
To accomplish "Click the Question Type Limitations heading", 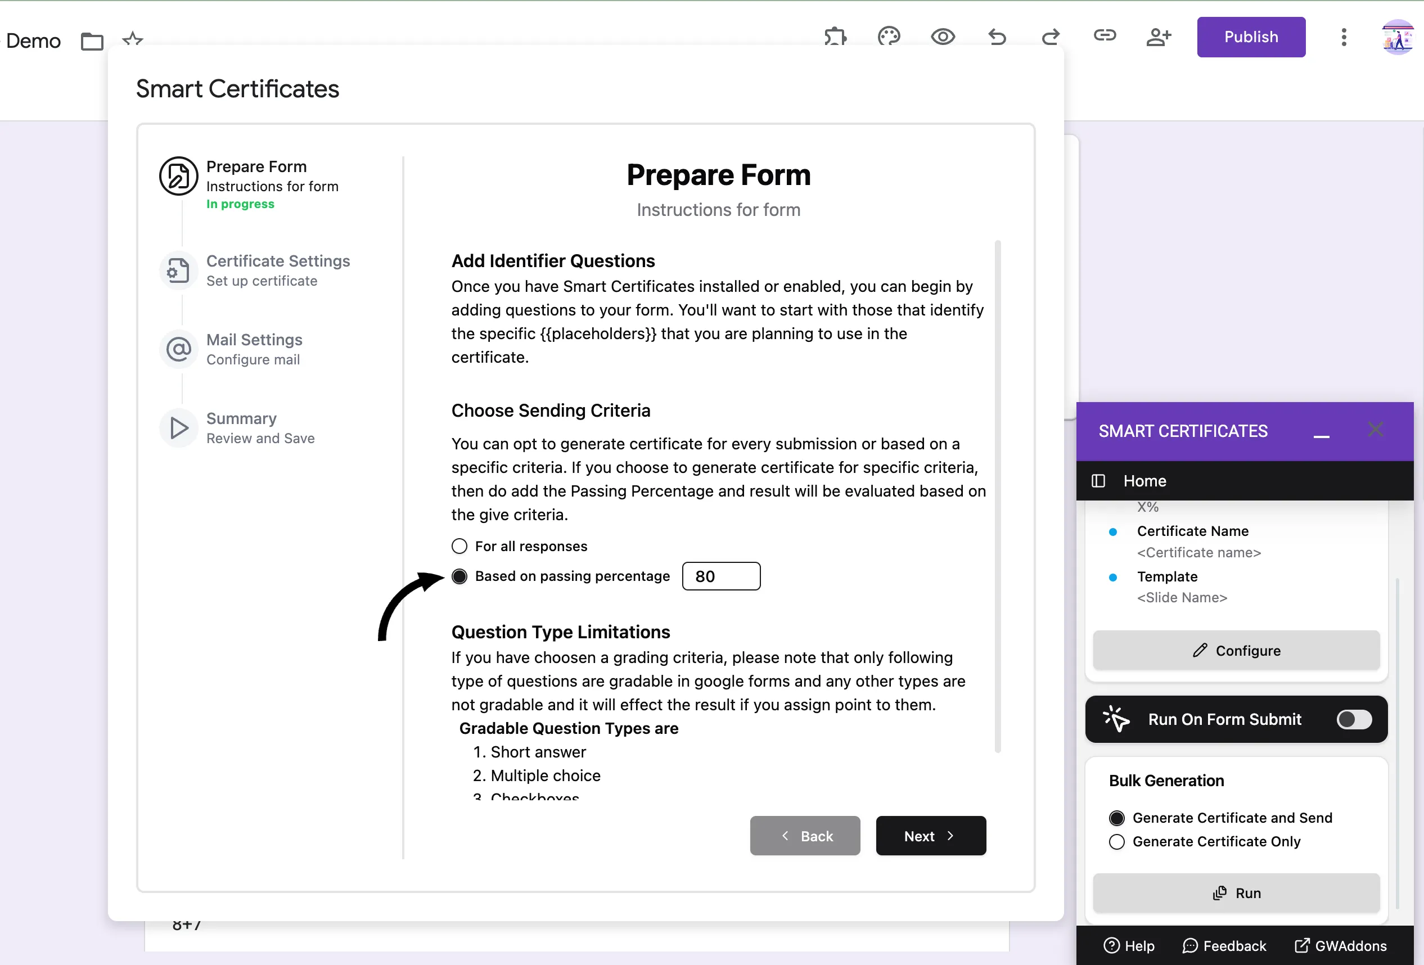I will (561, 632).
